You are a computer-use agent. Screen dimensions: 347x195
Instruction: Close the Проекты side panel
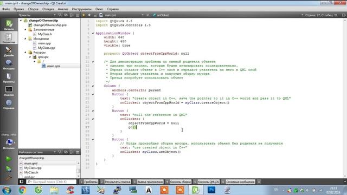click(78, 15)
